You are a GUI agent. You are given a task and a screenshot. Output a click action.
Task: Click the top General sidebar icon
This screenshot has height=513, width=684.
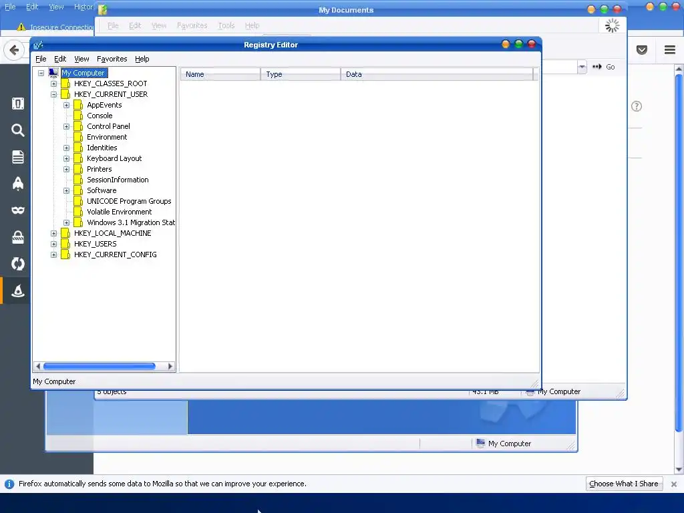pyautogui.click(x=18, y=104)
